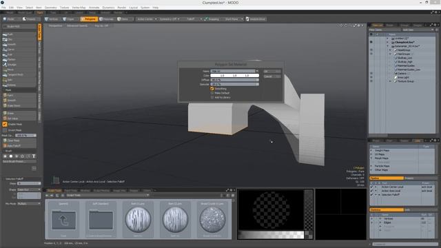Image resolution: width=441 pixels, height=248 pixels.
Task: Click the Bake Falloff button
Action: pyautogui.click(x=19, y=145)
